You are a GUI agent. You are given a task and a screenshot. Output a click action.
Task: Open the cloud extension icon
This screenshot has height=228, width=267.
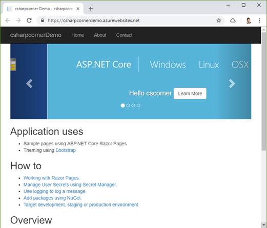point(233,20)
